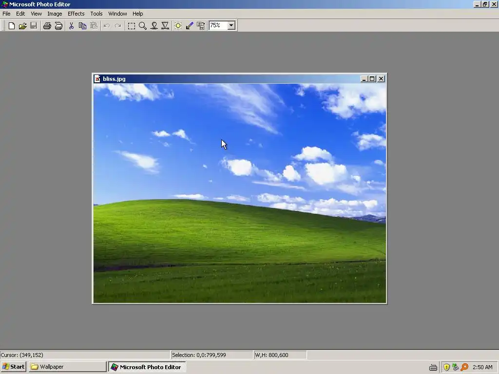Close the bliss.jpg document window
The height and width of the screenshot is (374, 499).
[x=381, y=79]
